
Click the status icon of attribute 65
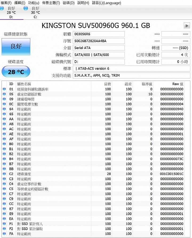pos(4,114)
